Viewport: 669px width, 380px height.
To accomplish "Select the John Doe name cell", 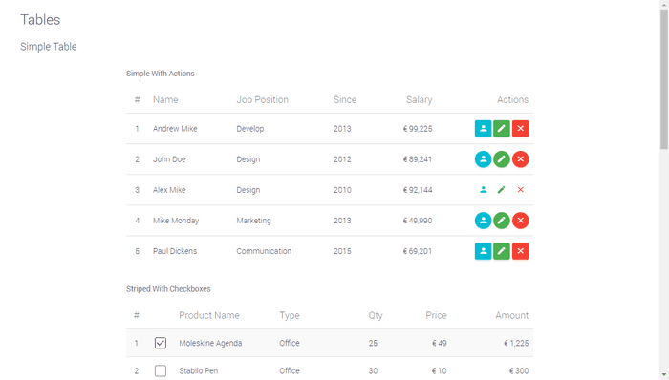I will pyautogui.click(x=169, y=159).
